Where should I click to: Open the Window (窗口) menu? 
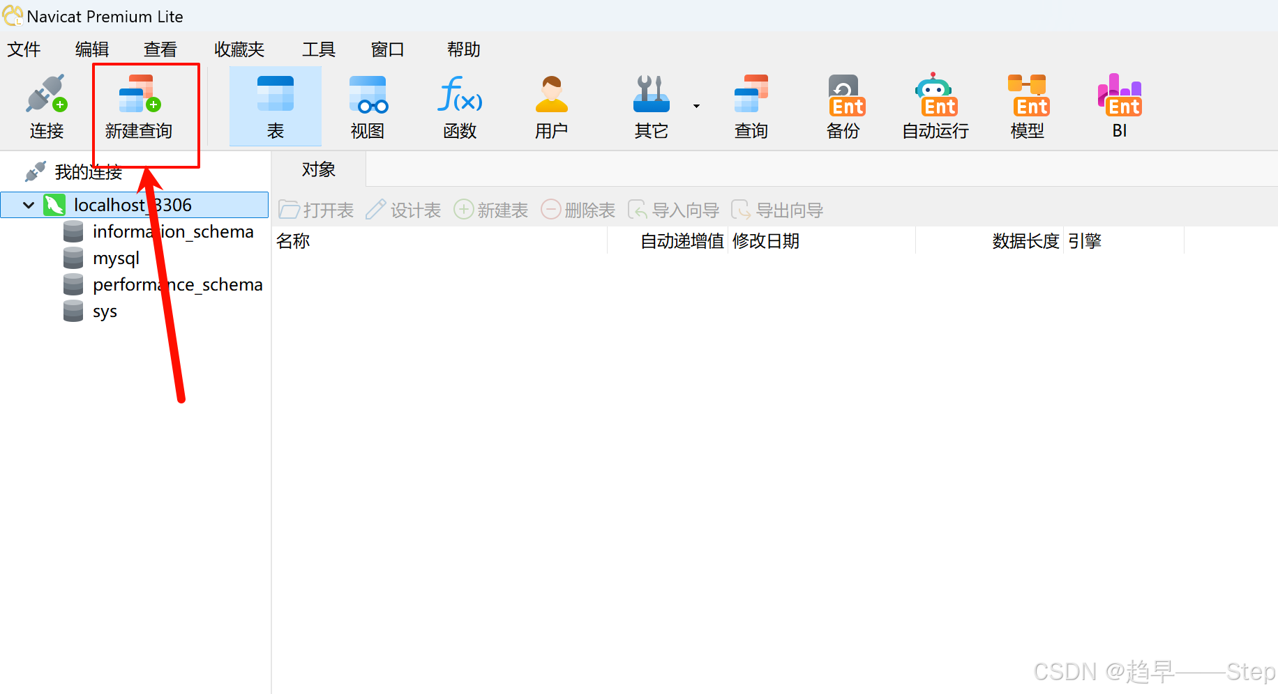[388, 49]
